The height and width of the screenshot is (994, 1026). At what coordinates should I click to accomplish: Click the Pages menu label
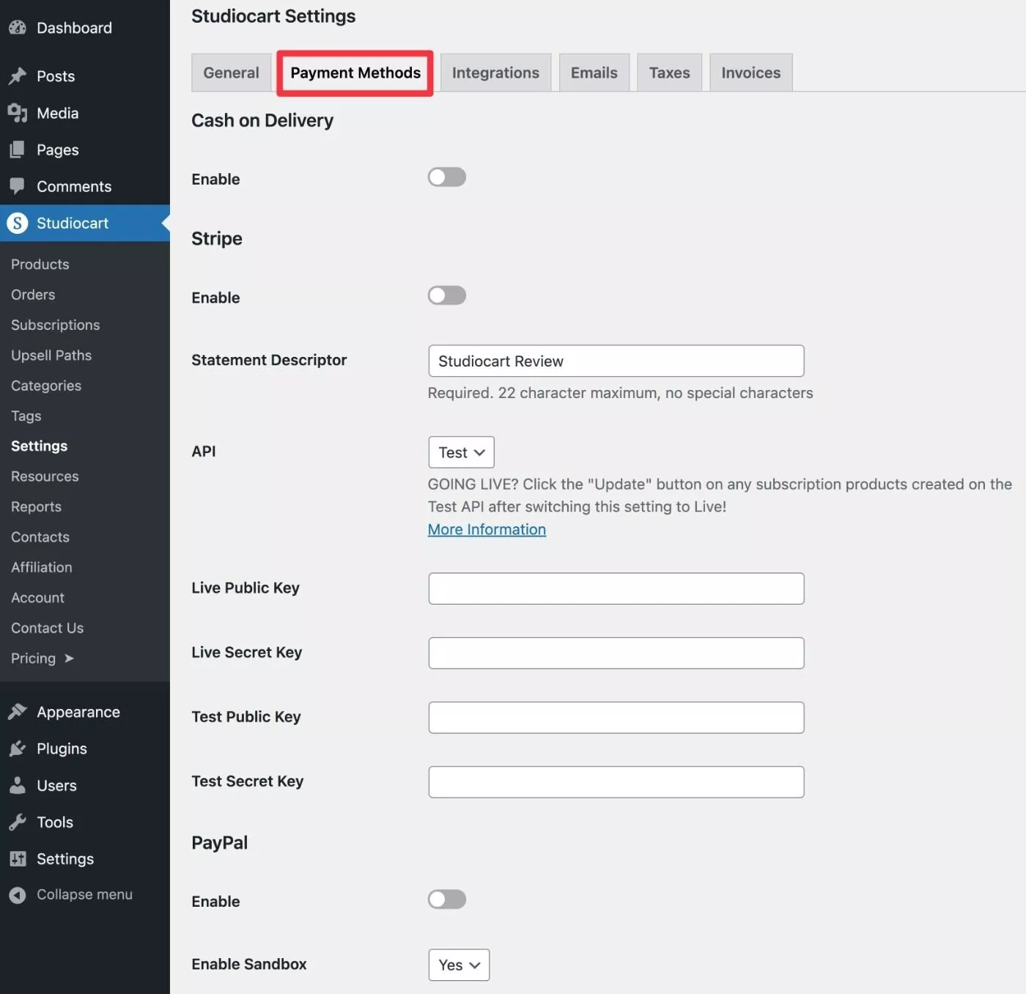(58, 150)
